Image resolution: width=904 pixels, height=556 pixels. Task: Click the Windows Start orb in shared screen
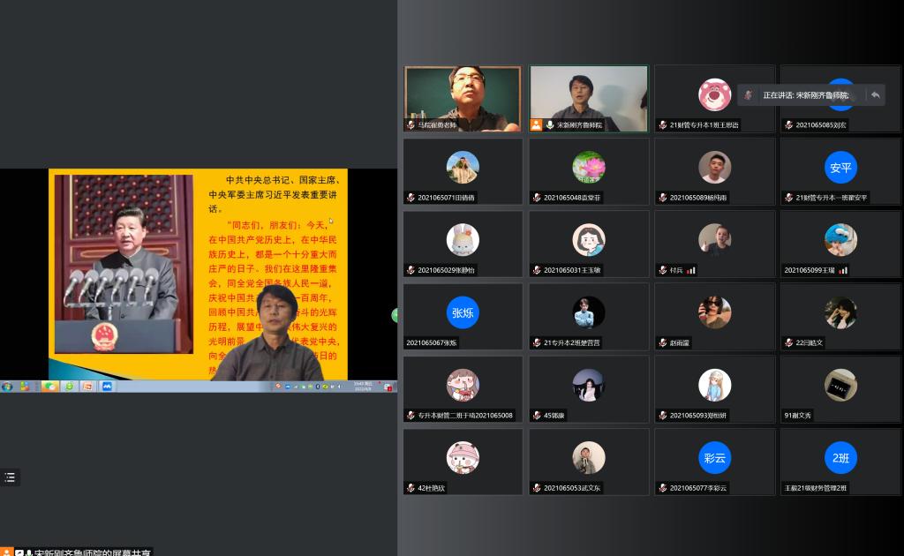8,386
